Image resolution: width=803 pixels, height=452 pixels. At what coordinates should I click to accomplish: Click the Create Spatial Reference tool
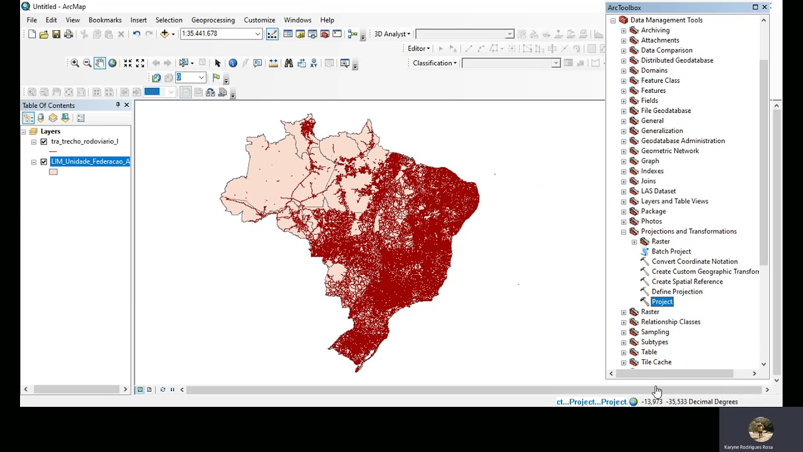pyautogui.click(x=687, y=282)
